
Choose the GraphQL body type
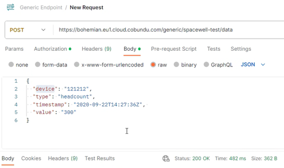(206, 64)
